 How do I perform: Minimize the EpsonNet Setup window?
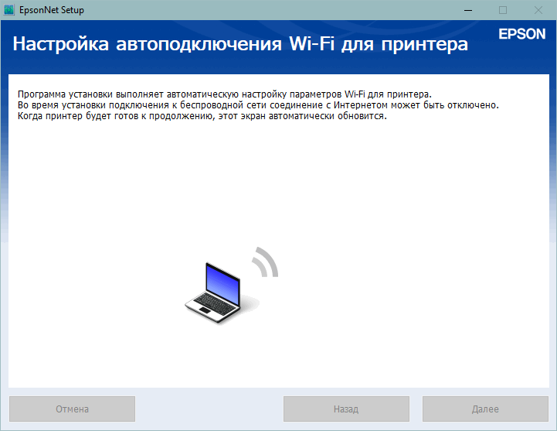468,10
